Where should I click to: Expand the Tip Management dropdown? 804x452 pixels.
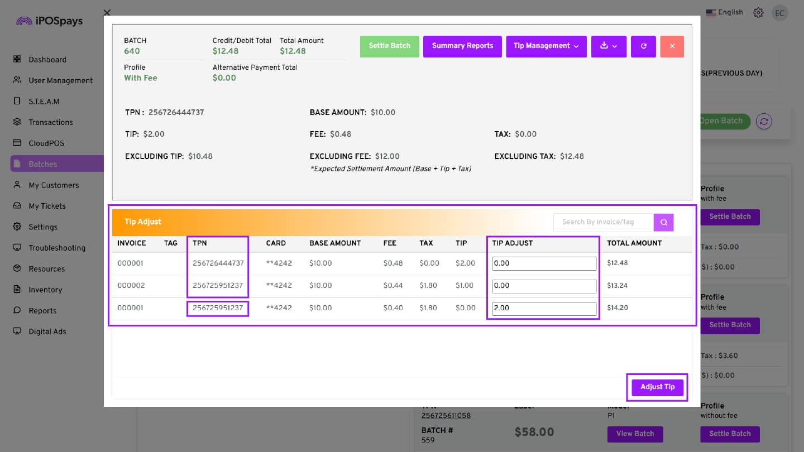tap(546, 46)
